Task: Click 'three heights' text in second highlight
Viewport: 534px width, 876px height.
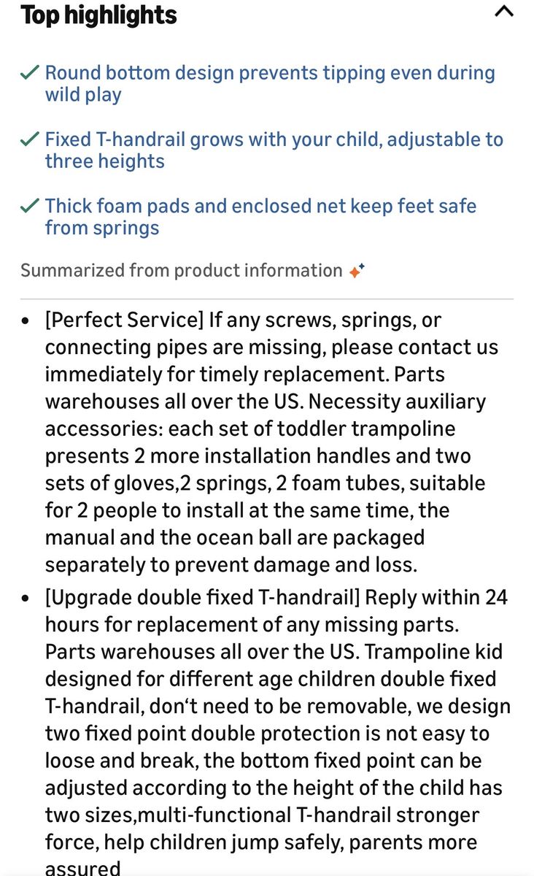Action: [105, 161]
